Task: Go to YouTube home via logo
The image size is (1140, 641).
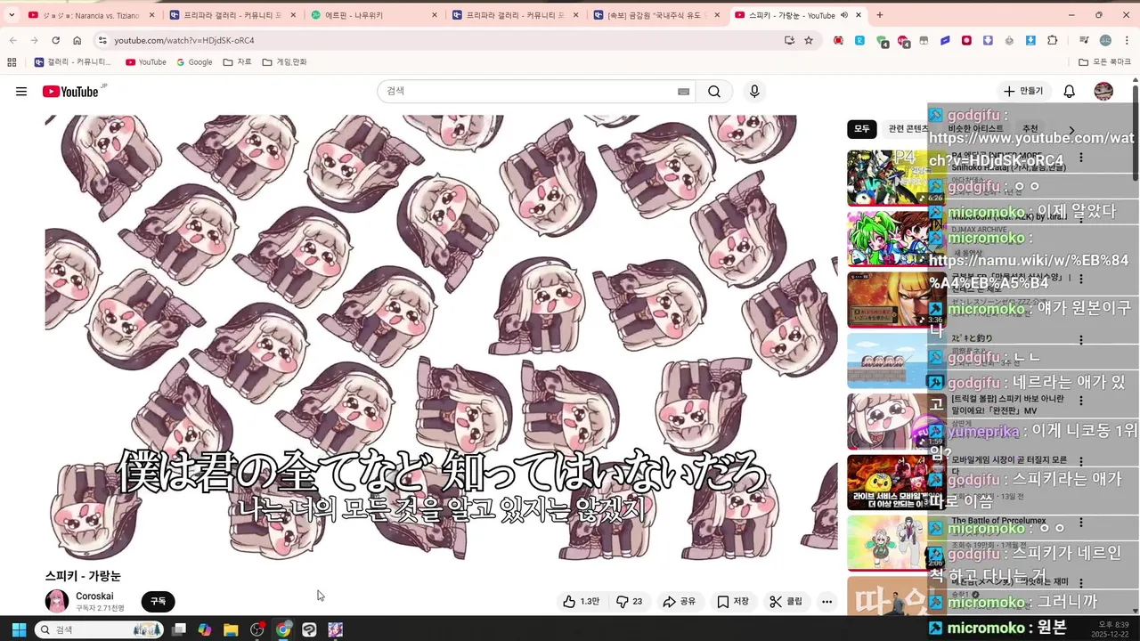Action: tap(70, 92)
